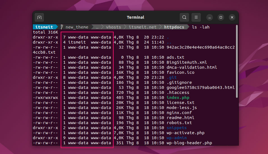This screenshot has width=268, height=154.
Task: Click the httpdocs path segment
Action: pos(174,27)
